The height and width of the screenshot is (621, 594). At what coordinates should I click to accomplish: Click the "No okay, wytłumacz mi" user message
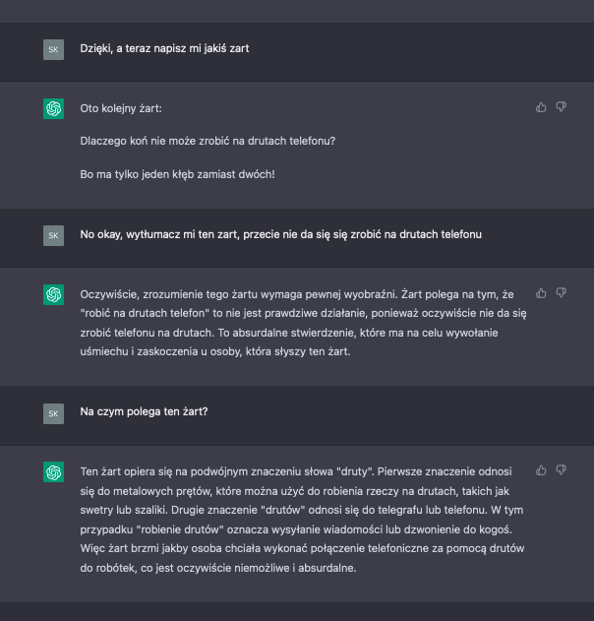[x=280, y=234]
